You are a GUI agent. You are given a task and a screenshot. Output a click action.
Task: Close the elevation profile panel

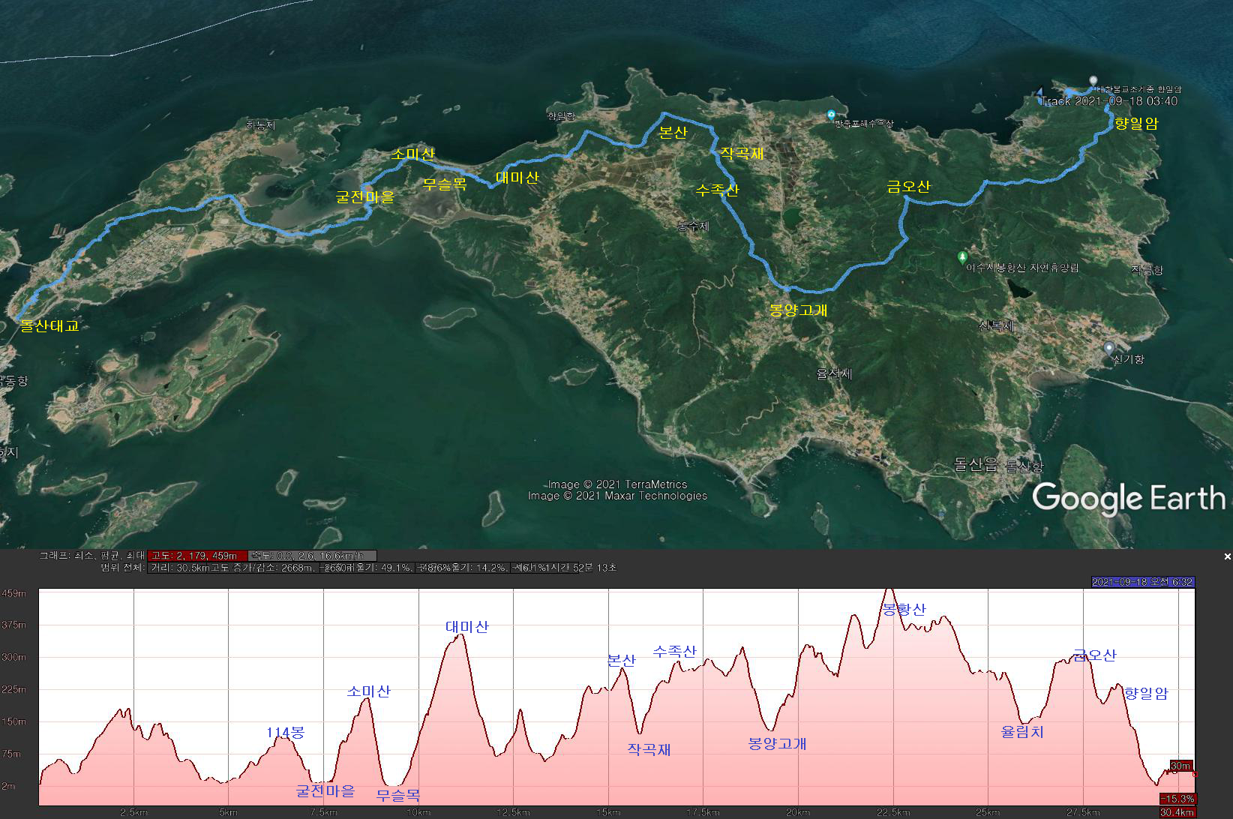[x=1227, y=556]
